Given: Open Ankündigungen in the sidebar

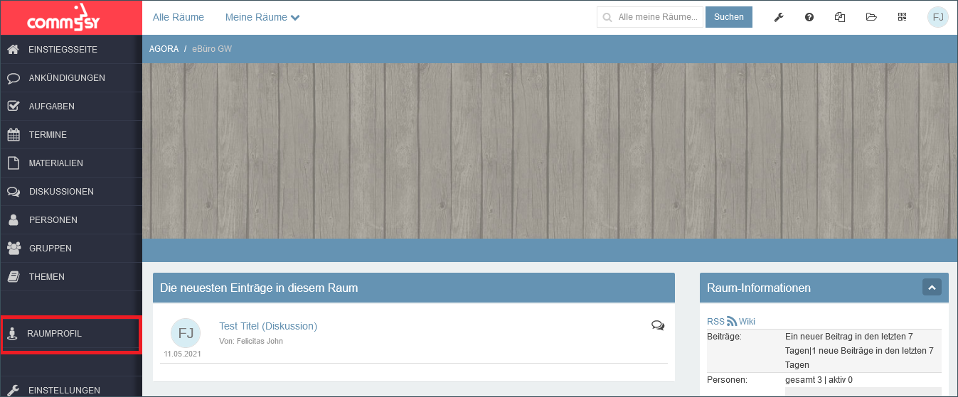Looking at the screenshot, I should point(71,78).
